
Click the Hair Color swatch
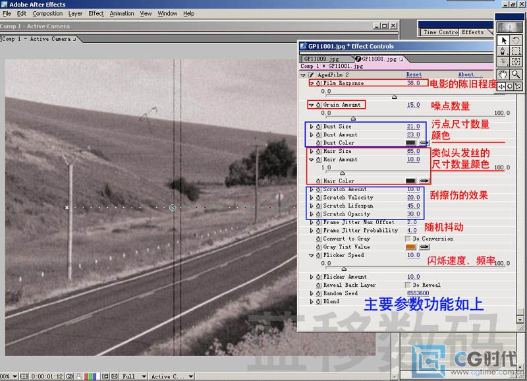[x=410, y=181]
